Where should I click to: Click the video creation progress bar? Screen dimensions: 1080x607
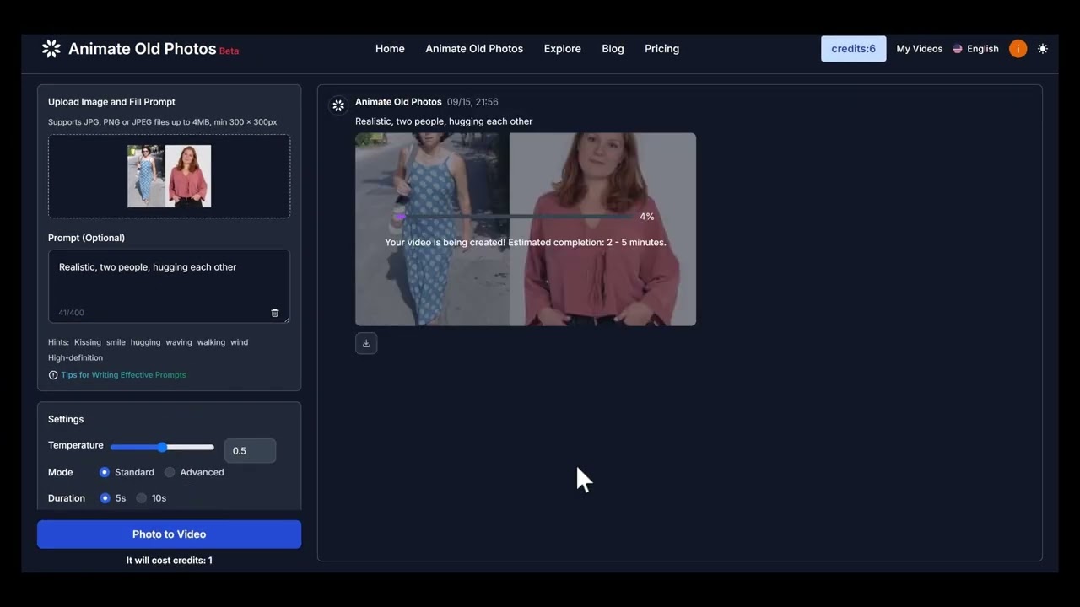(x=514, y=217)
